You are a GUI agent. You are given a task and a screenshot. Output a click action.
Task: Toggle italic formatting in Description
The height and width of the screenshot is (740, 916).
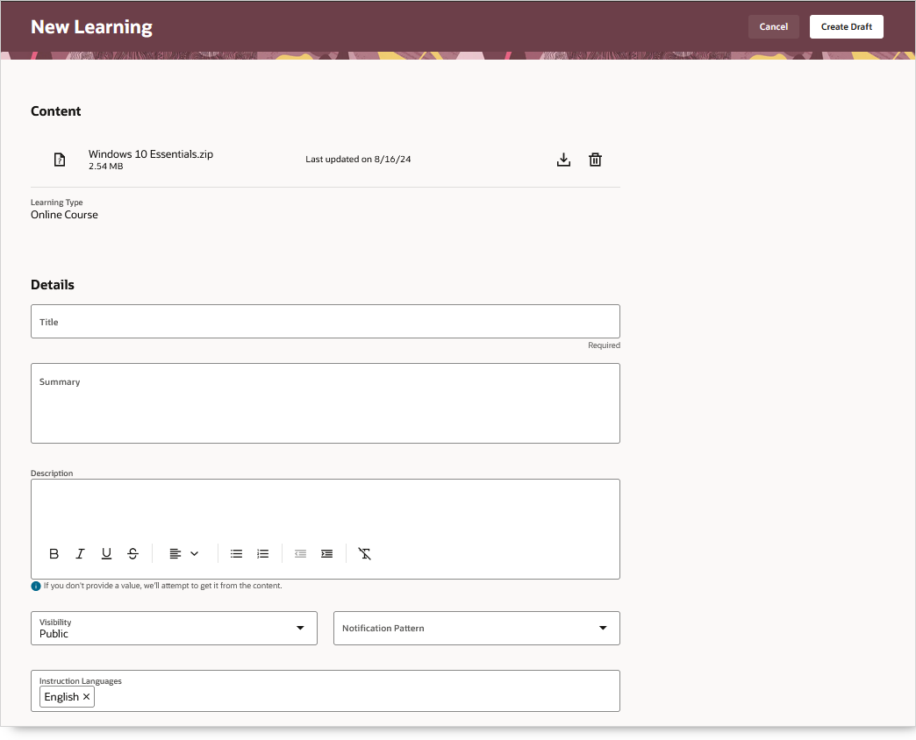[80, 553]
